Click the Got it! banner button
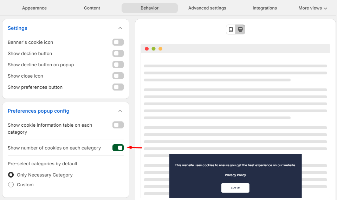This screenshot has width=337, height=200. (x=235, y=188)
